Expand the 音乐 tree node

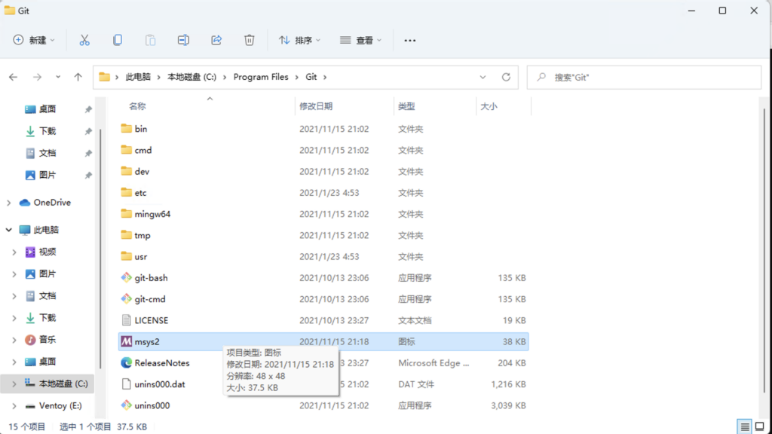click(x=14, y=340)
